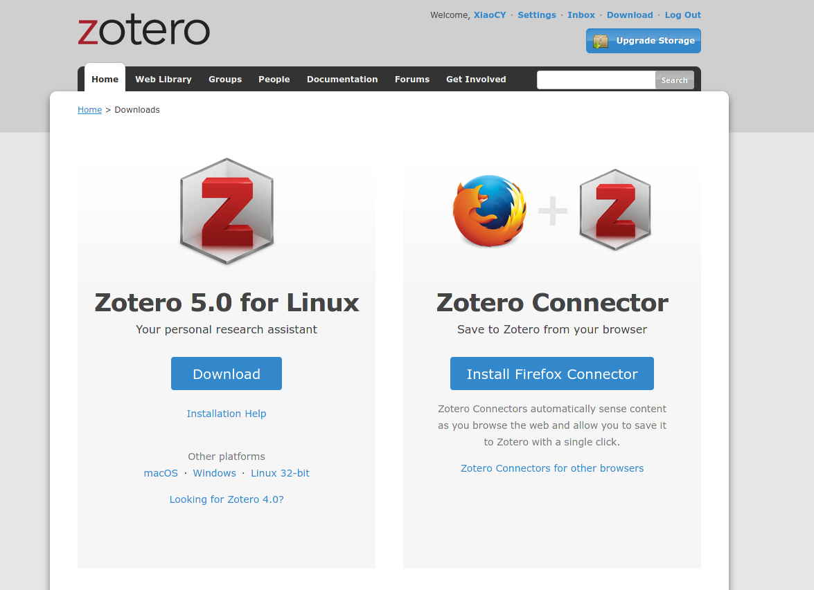Click 'Save to Zotero from your browser' text

pos(552,330)
